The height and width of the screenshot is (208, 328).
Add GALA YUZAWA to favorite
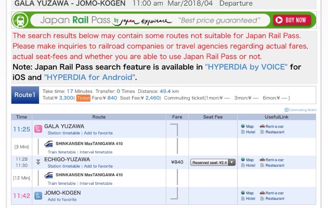coord(98,133)
